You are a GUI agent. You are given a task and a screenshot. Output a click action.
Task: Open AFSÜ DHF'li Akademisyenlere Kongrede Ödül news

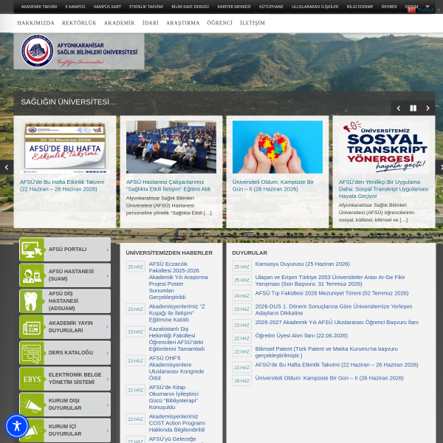coord(176,368)
